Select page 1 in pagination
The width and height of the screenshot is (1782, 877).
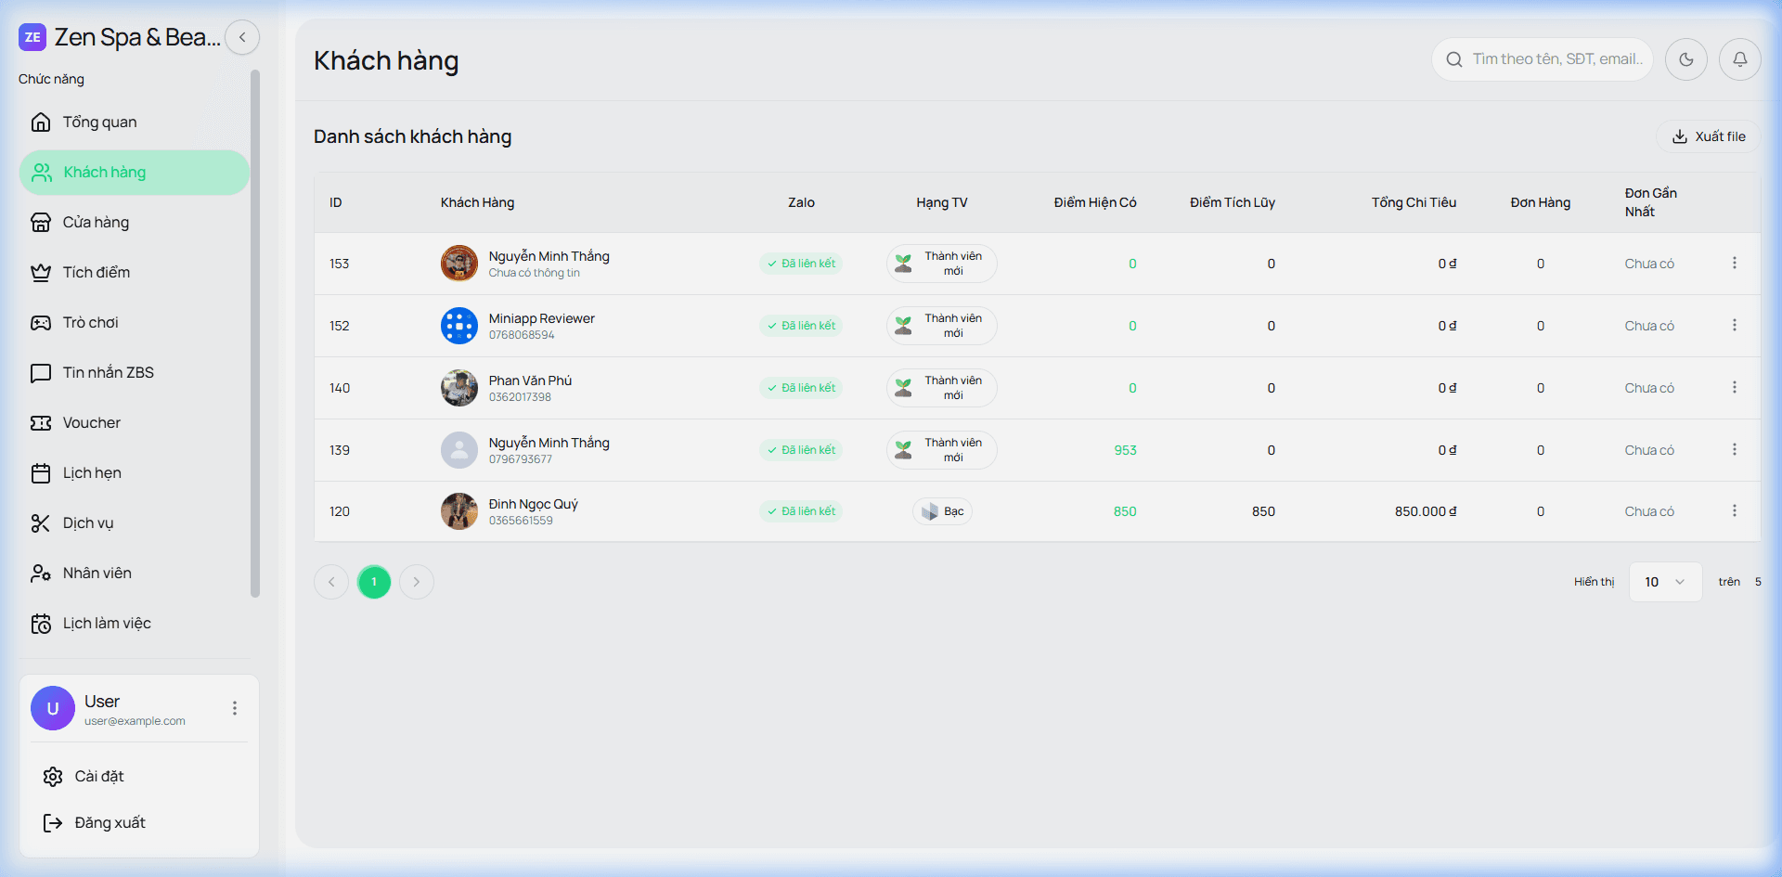click(374, 582)
